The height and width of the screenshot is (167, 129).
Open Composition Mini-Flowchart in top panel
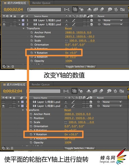point(67,10)
